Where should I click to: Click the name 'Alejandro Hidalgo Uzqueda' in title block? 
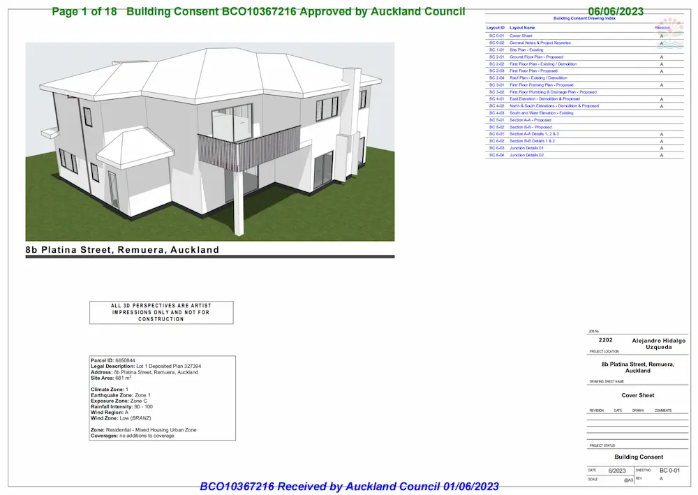[658, 343]
